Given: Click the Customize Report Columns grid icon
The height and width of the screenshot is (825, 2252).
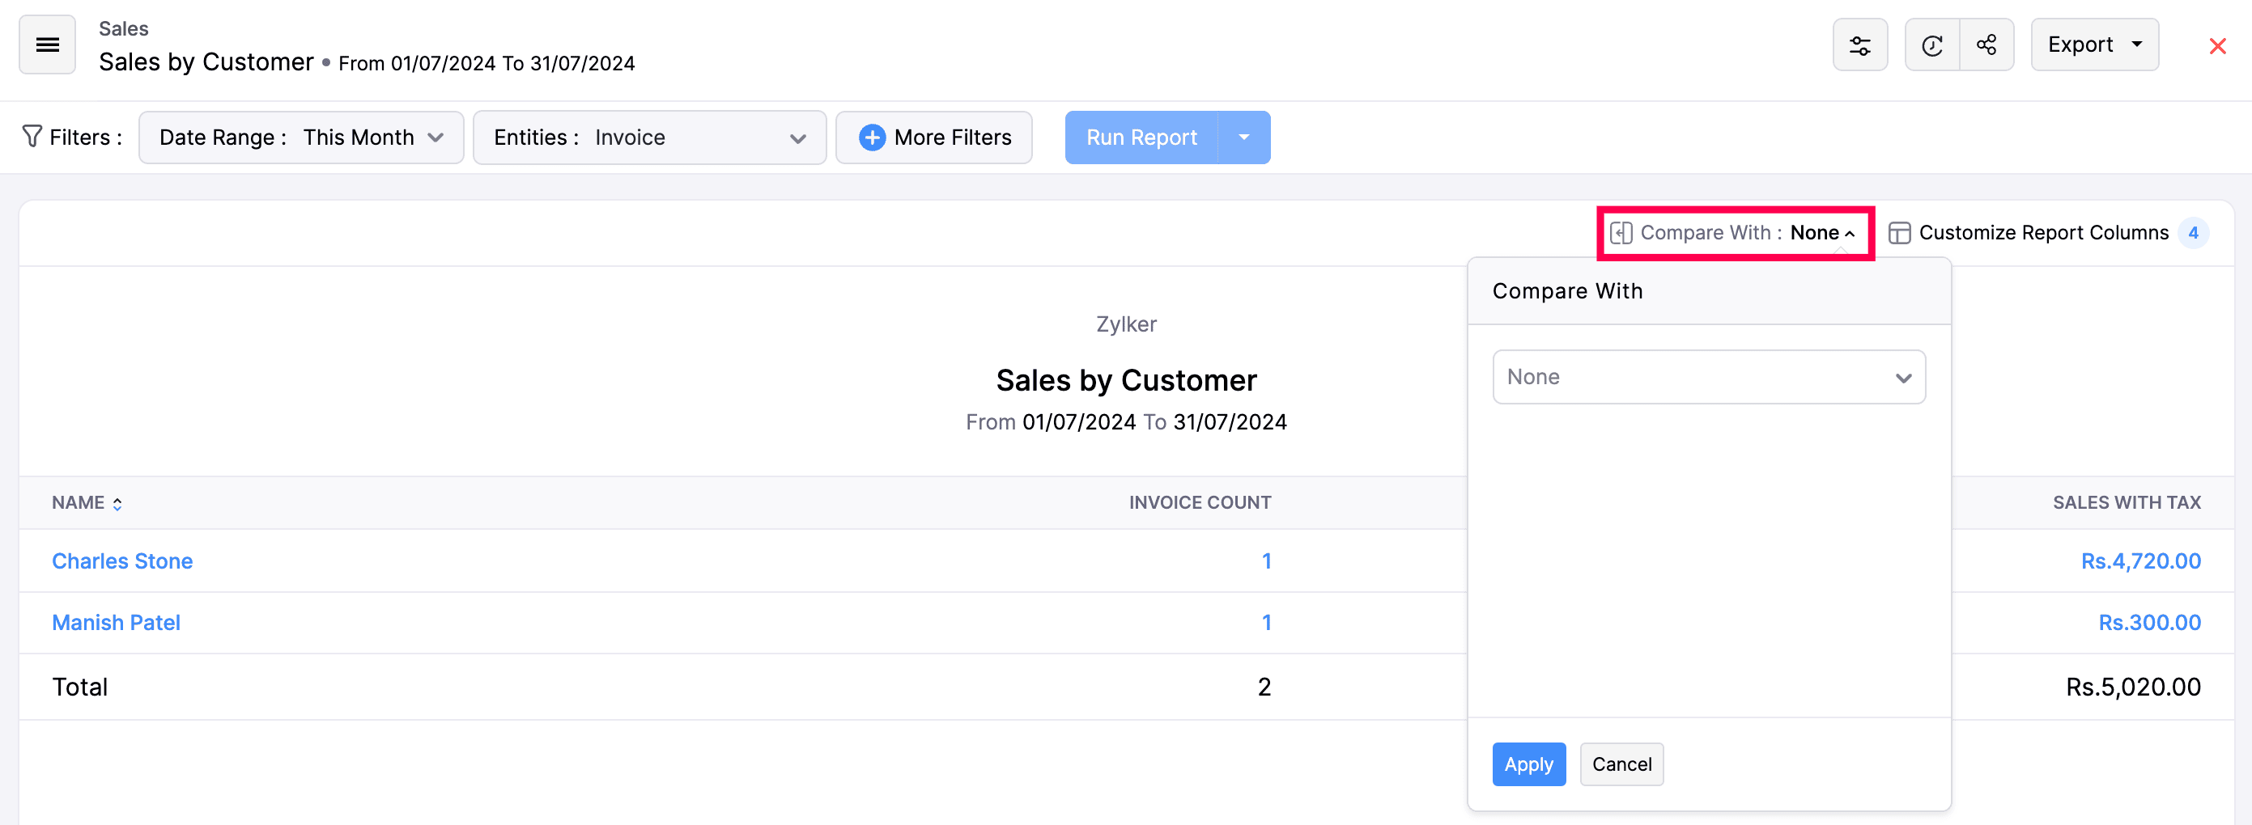Looking at the screenshot, I should [1899, 232].
